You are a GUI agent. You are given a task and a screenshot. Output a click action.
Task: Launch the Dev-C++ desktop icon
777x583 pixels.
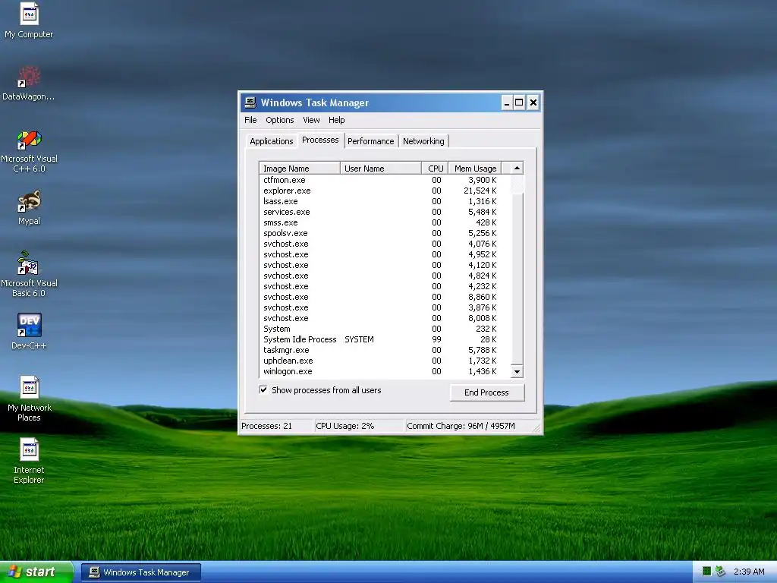(x=30, y=331)
